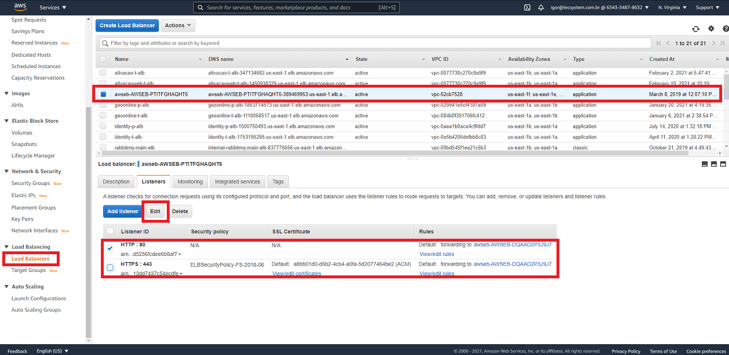The height and width of the screenshot is (355, 729).
Task: Expand the N. Virginia region selector
Action: 674,7
